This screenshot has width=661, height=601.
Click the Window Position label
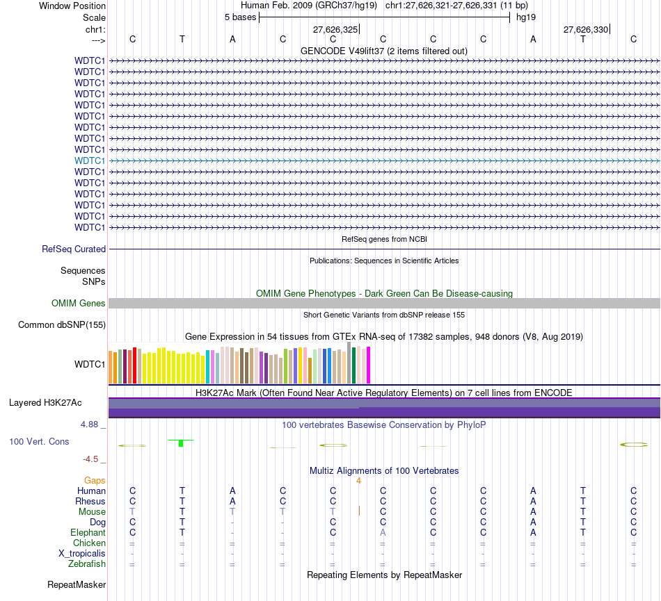tap(72, 6)
